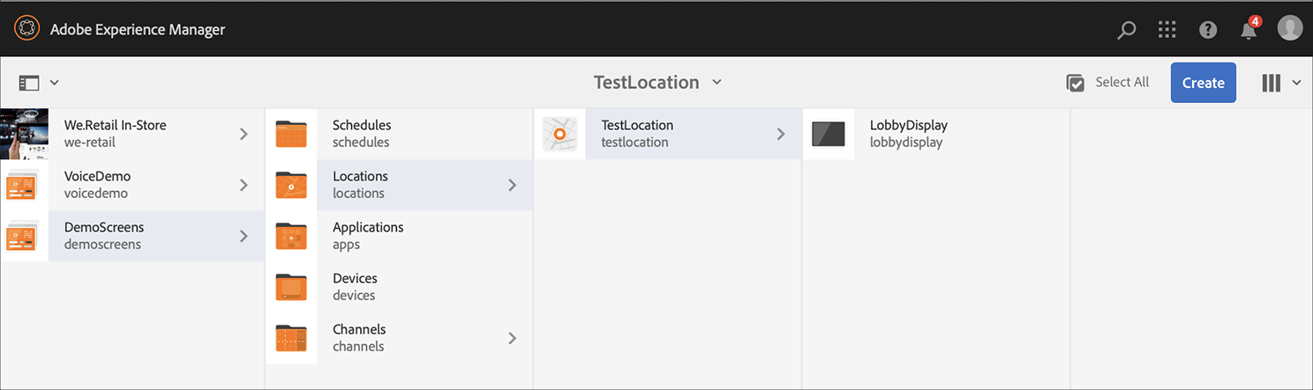Open the notifications bell icon
The width and height of the screenshot is (1313, 390).
pos(1249,31)
